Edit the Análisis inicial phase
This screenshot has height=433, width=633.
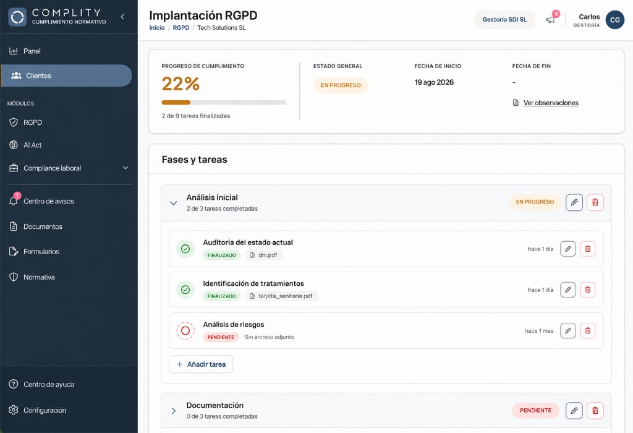[574, 202]
